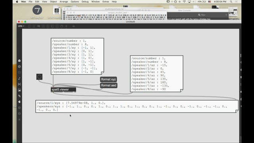Open the Max application menu

pyautogui.click(x=23, y=2)
